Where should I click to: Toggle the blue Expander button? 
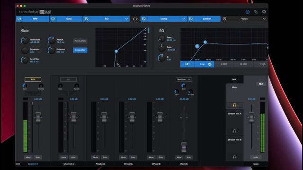coord(80,50)
